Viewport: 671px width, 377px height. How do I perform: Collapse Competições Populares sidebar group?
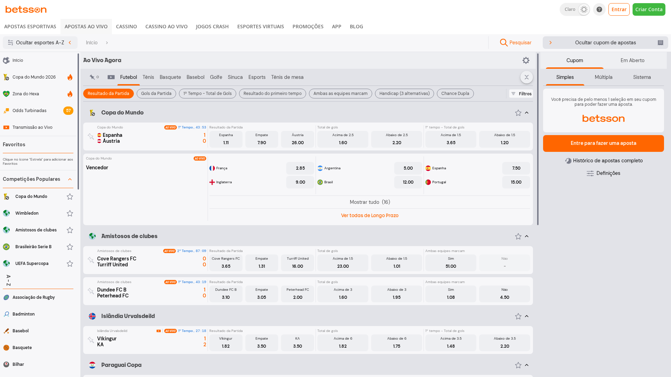(x=70, y=179)
